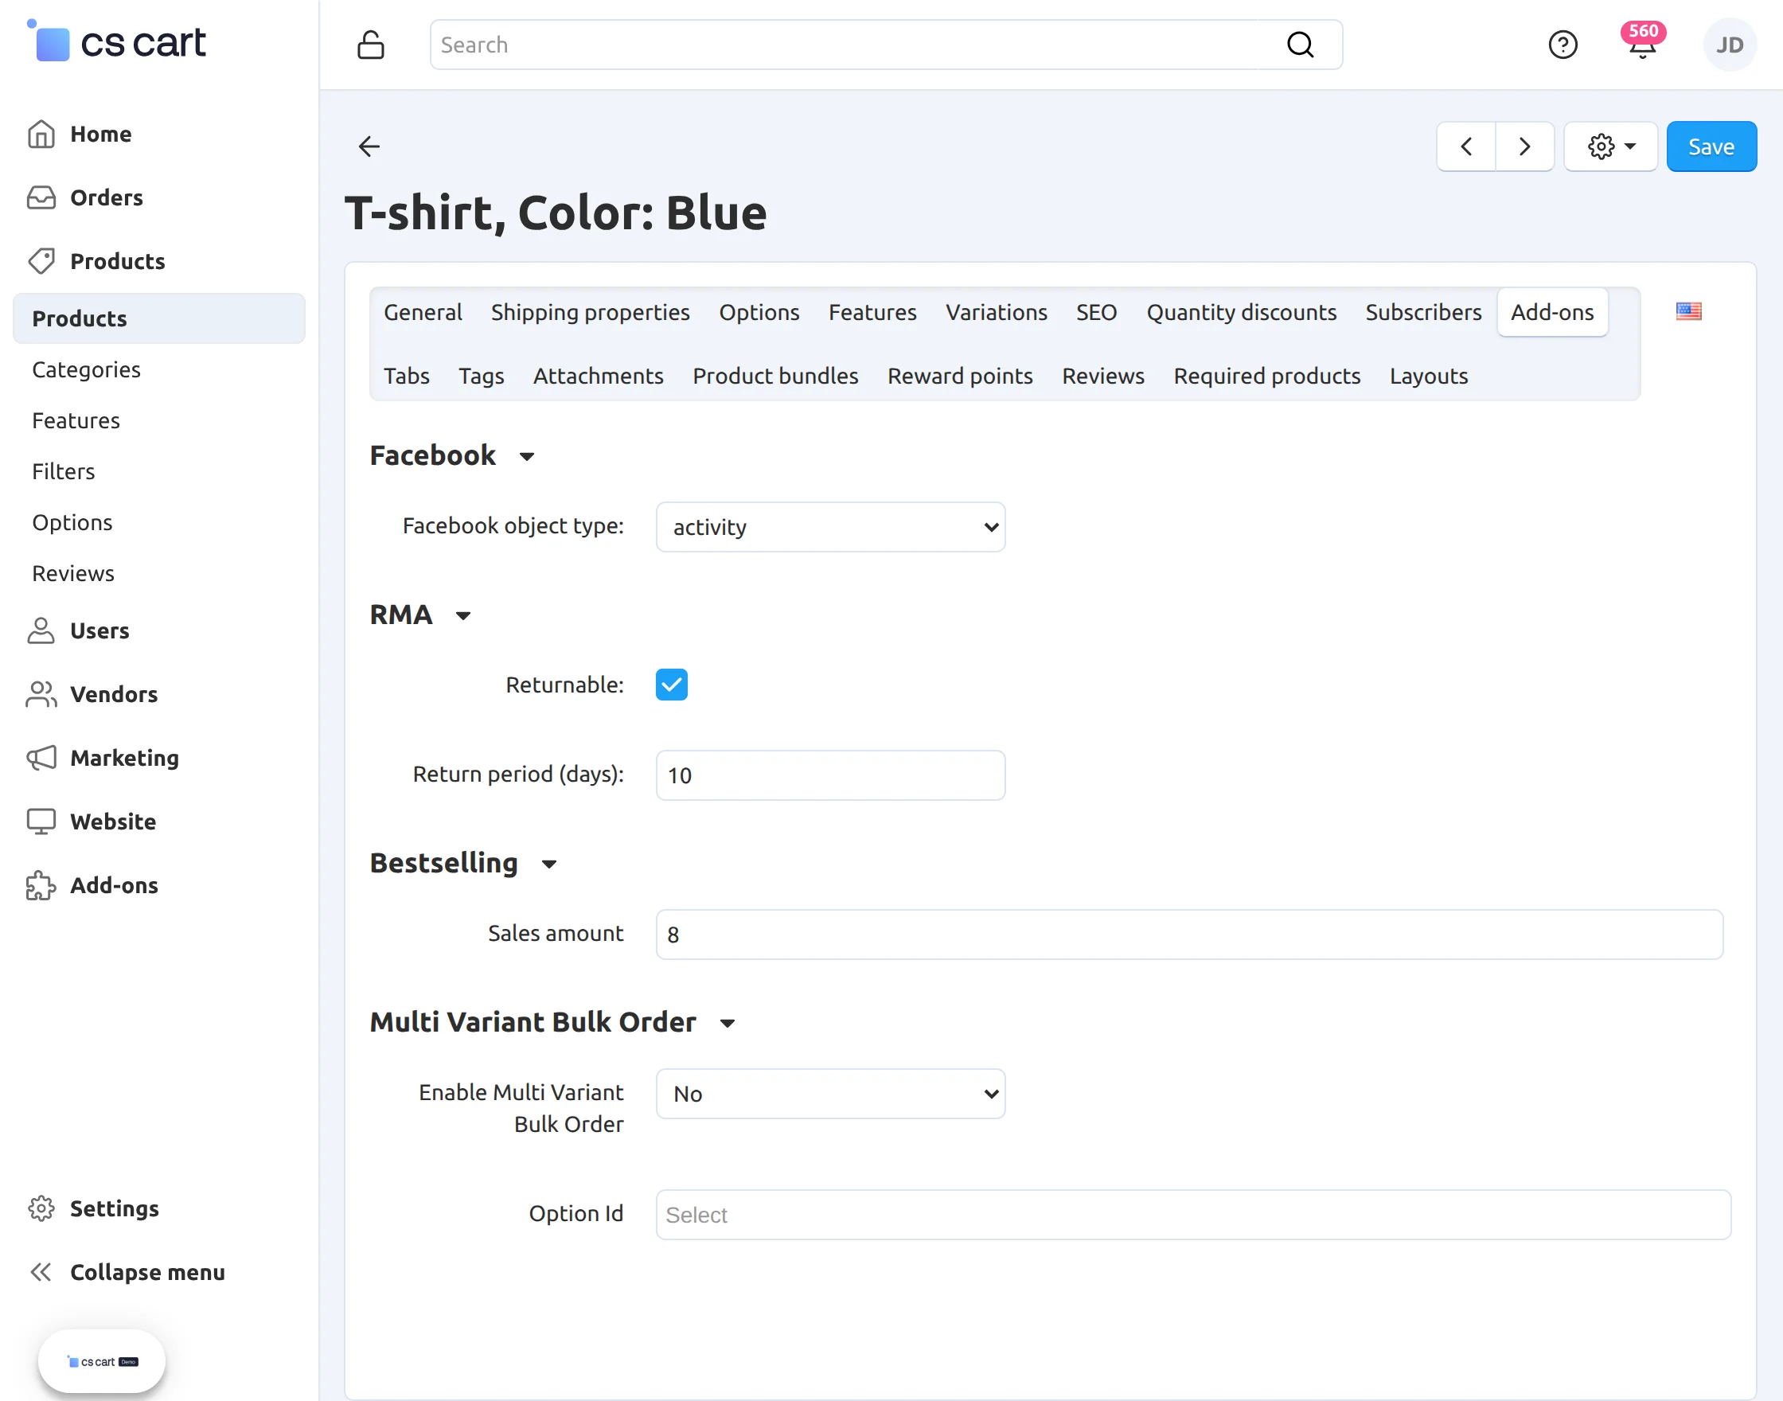Screen dimensions: 1783x1401
Task: Click the search magnifier icon
Action: tap(1300, 45)
